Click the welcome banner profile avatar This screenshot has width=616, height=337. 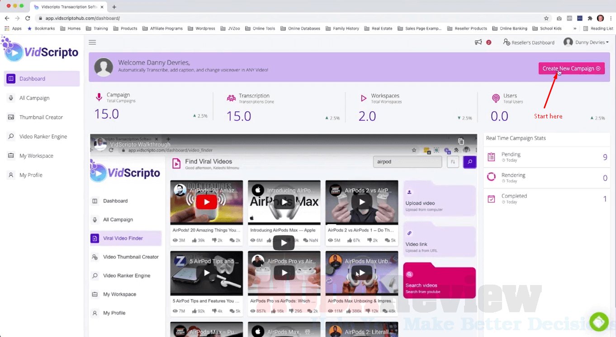coord(104,67)
